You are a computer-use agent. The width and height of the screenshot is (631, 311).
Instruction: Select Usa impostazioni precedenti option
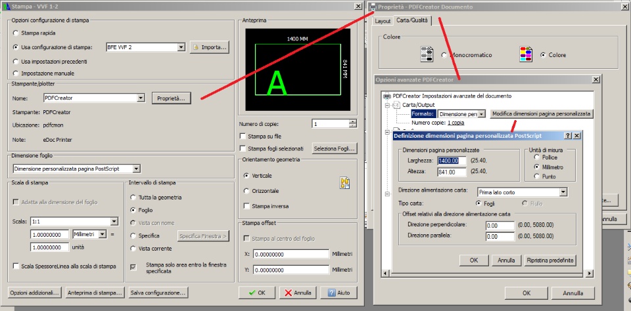click(x=16, y=62)
